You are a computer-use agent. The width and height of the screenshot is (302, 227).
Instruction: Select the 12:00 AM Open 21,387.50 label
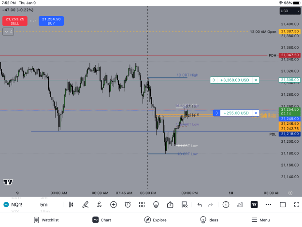(x=289, y=31)
